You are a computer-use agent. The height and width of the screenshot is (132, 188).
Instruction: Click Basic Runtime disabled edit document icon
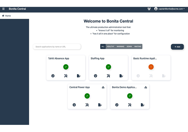164,76
